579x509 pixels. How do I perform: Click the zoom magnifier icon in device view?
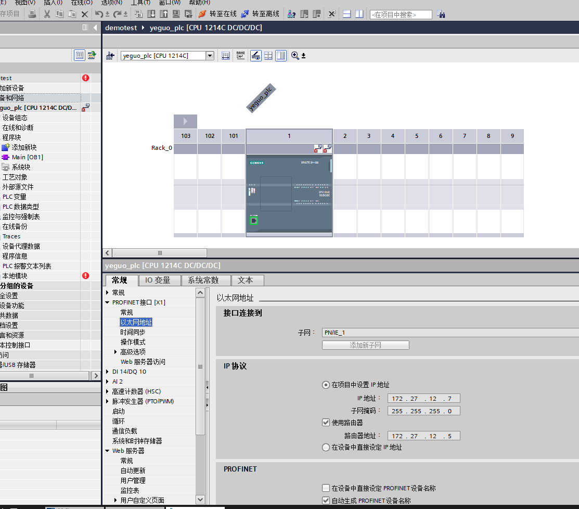coord(295,56)
